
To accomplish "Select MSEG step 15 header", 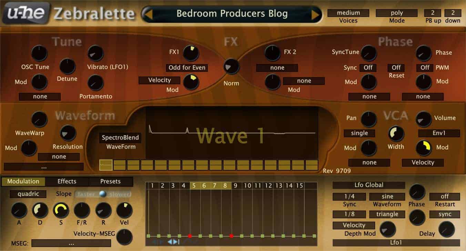I will pos(299,186).
